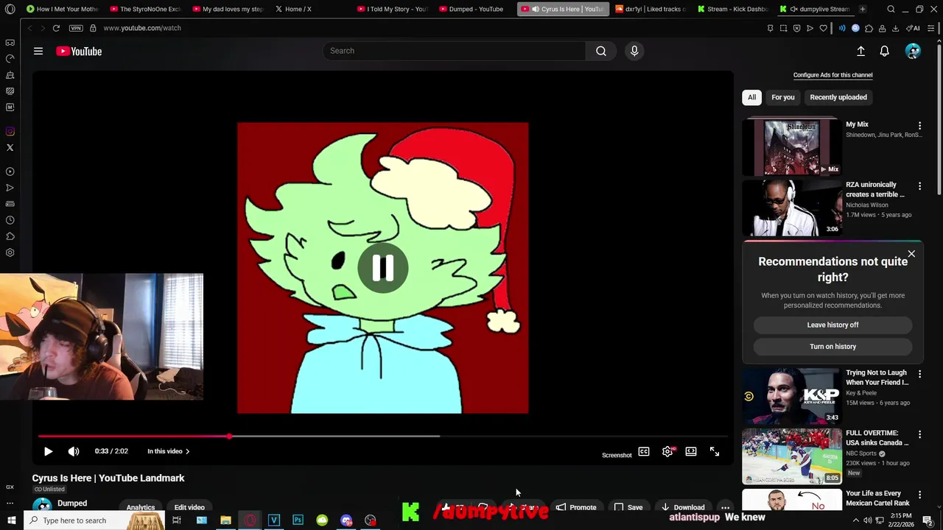
Task: Open the YouTube account avatar menu
Action: tap(913, 51)
